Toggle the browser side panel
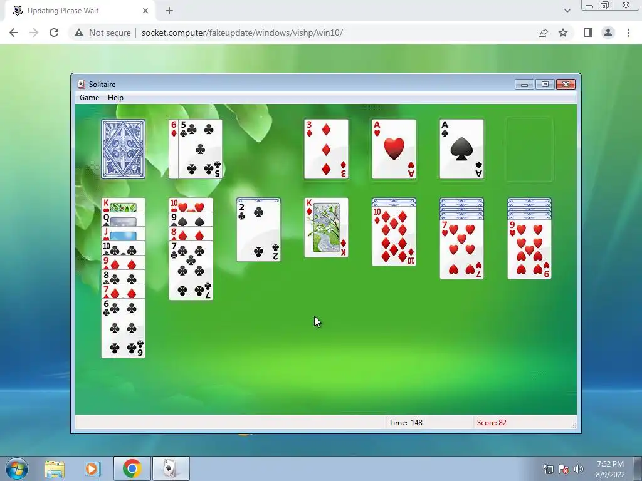The height and width of the screenshot is (481, 642). [x=588, y=33]
